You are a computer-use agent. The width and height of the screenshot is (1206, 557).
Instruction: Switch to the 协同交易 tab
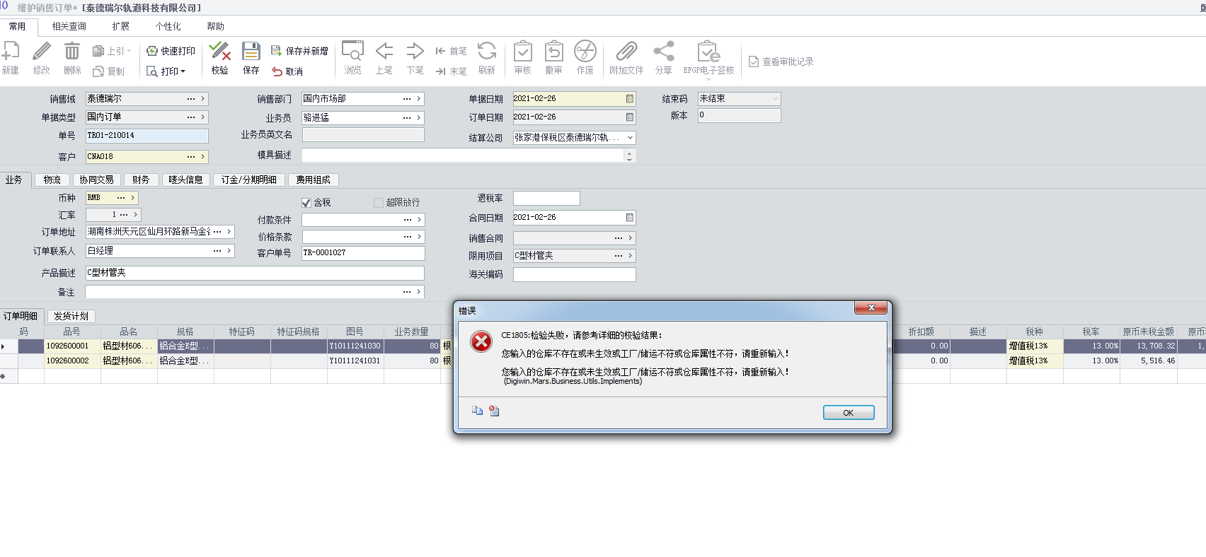coord(97,180)
